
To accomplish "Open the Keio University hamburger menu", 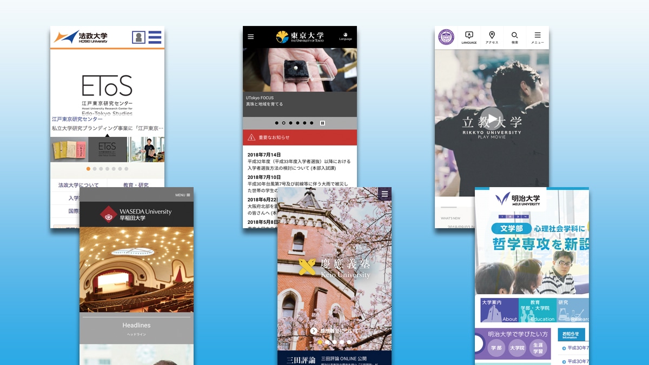I will pos(385,194).
